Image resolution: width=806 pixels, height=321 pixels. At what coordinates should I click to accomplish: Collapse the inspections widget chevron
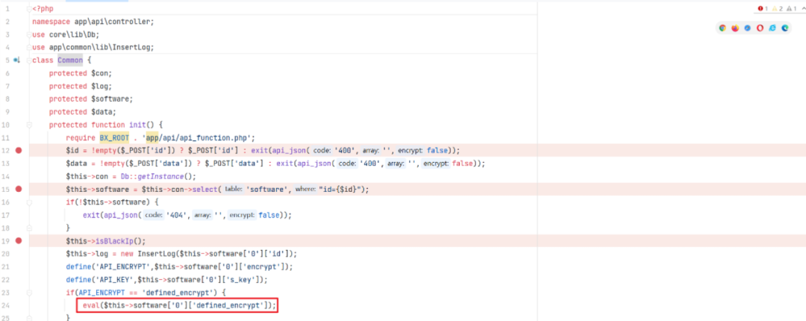click(802, 9)
